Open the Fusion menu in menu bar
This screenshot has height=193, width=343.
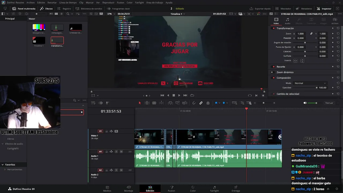121,2
